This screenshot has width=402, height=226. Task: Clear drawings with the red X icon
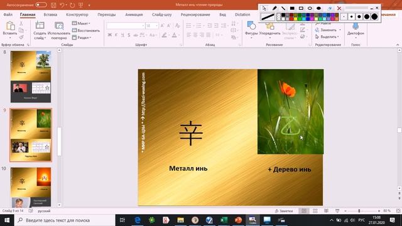(339, 8)
